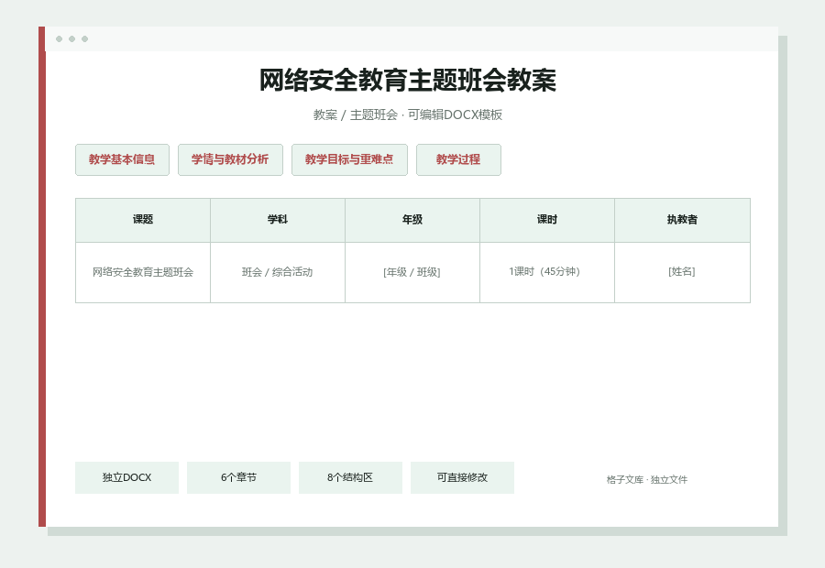This screenshot has height=568, width=825.
Task: Click the third window control dot
Action: [x=84, y=38]
